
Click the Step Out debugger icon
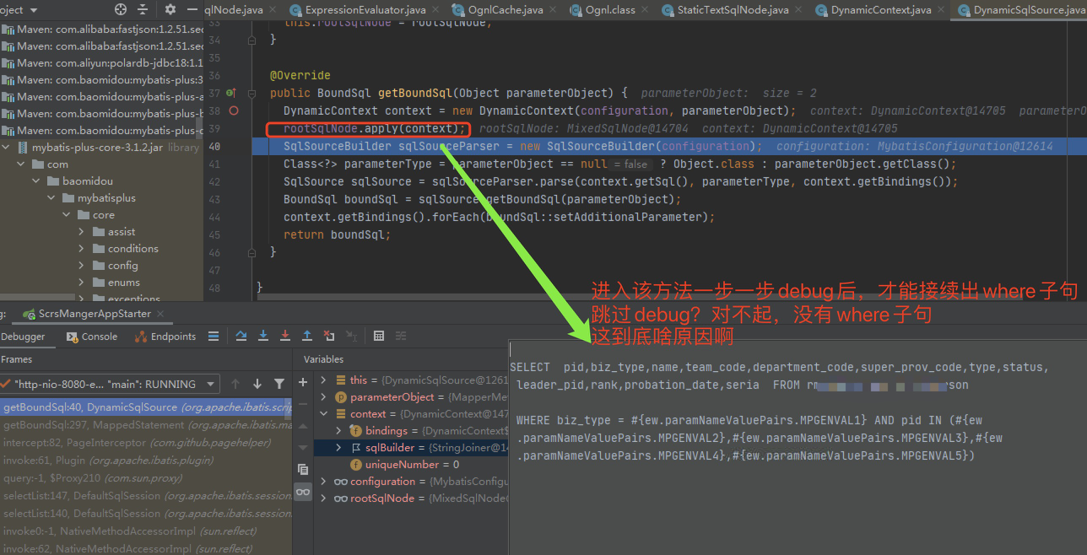click(x=307, y=335)
